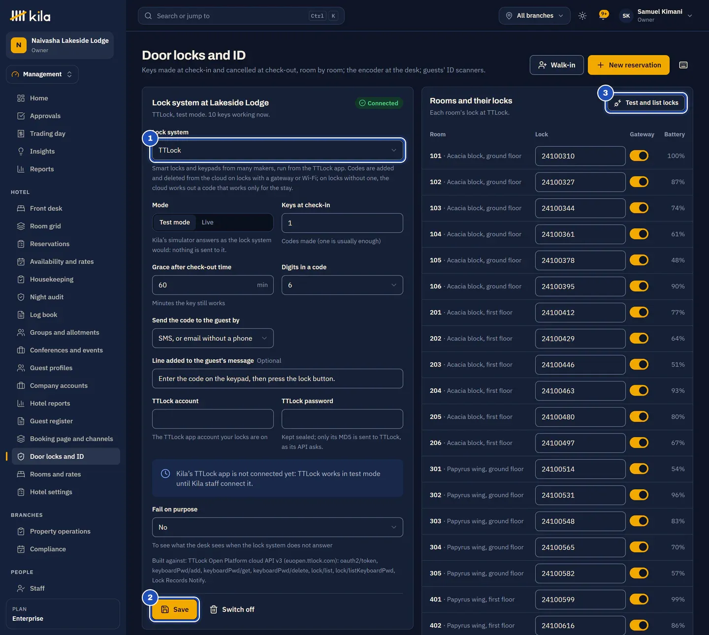Click Walk-in button
This screenshot has width=709, height=635.
tap(557, 65)
